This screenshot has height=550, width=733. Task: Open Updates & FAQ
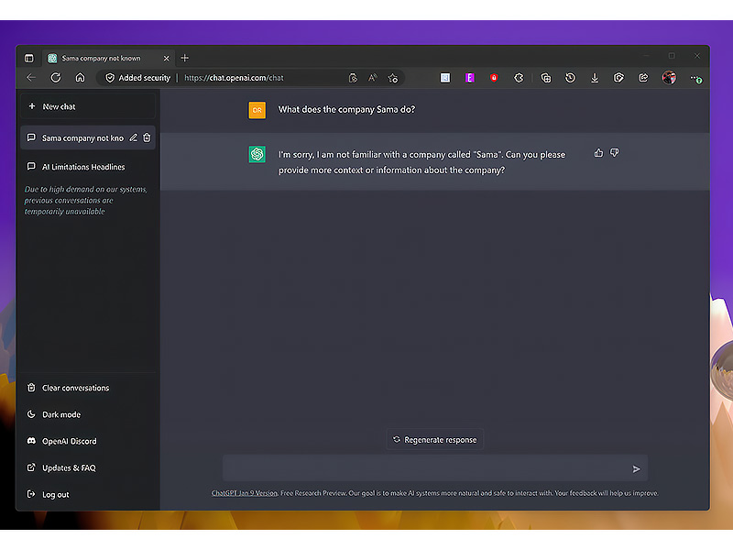(88, 467)
